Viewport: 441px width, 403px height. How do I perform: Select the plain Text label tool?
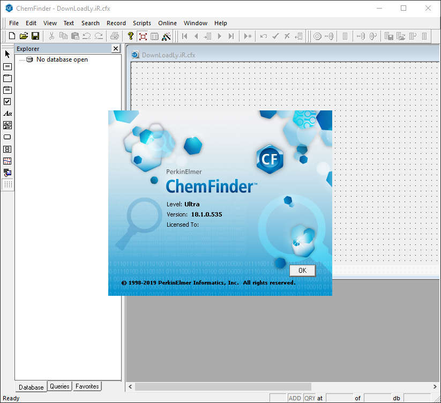point(8,114)
